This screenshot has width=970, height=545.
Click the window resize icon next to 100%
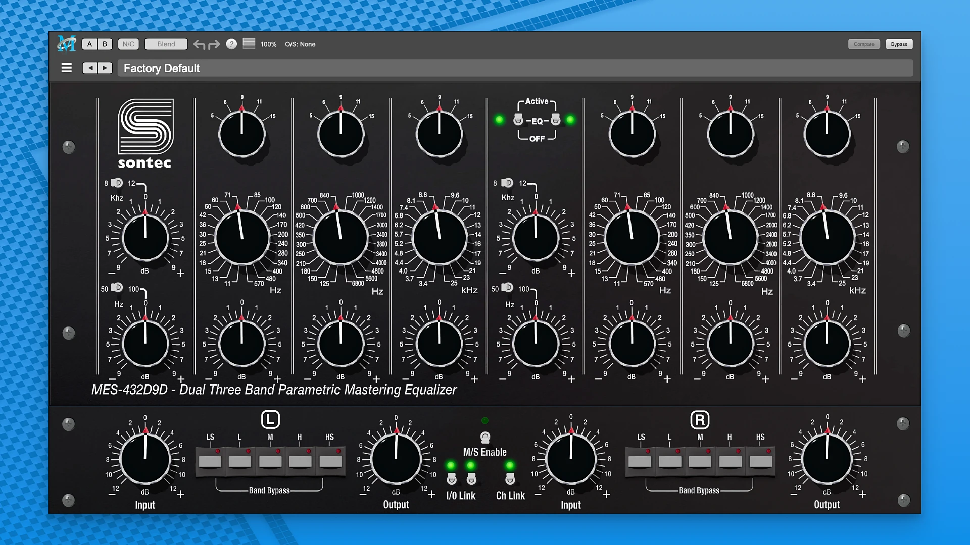pos(249,44)
